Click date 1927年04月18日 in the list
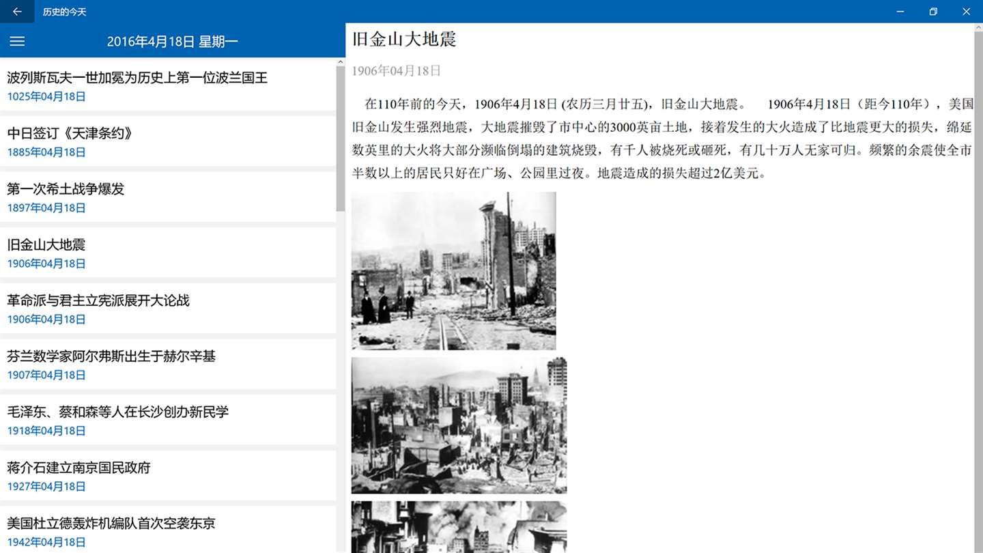Viewport: 983px width, 553px height. click(46, 487)
